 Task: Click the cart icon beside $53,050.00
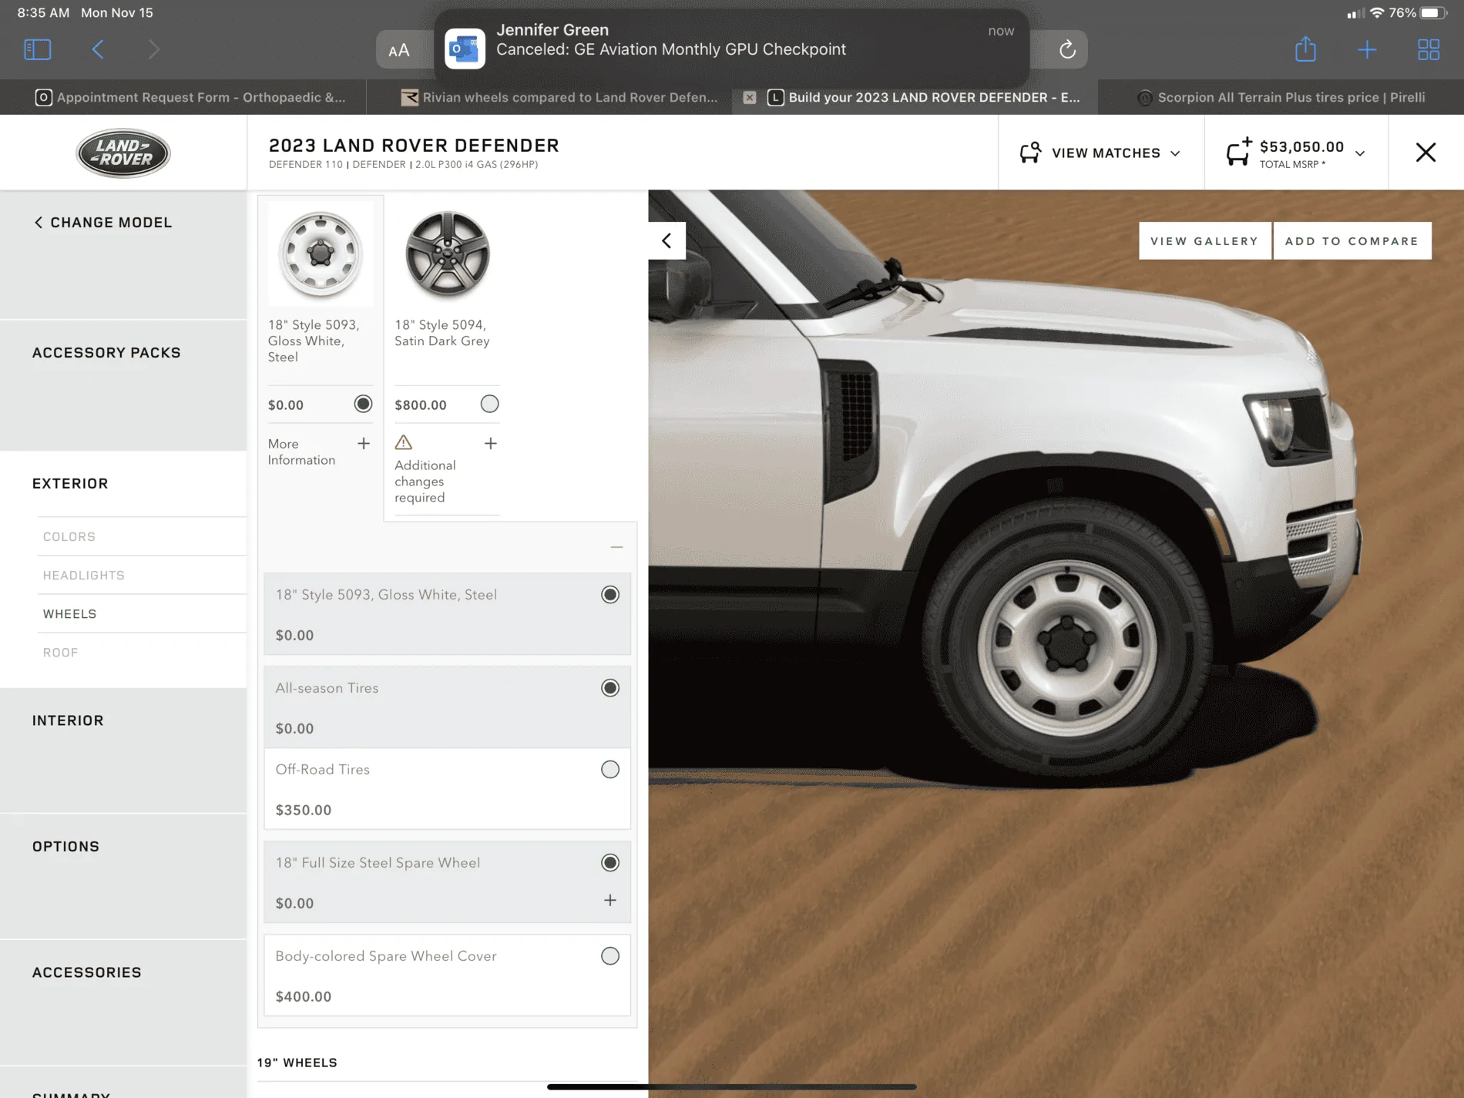click(x=1239, y=152)
